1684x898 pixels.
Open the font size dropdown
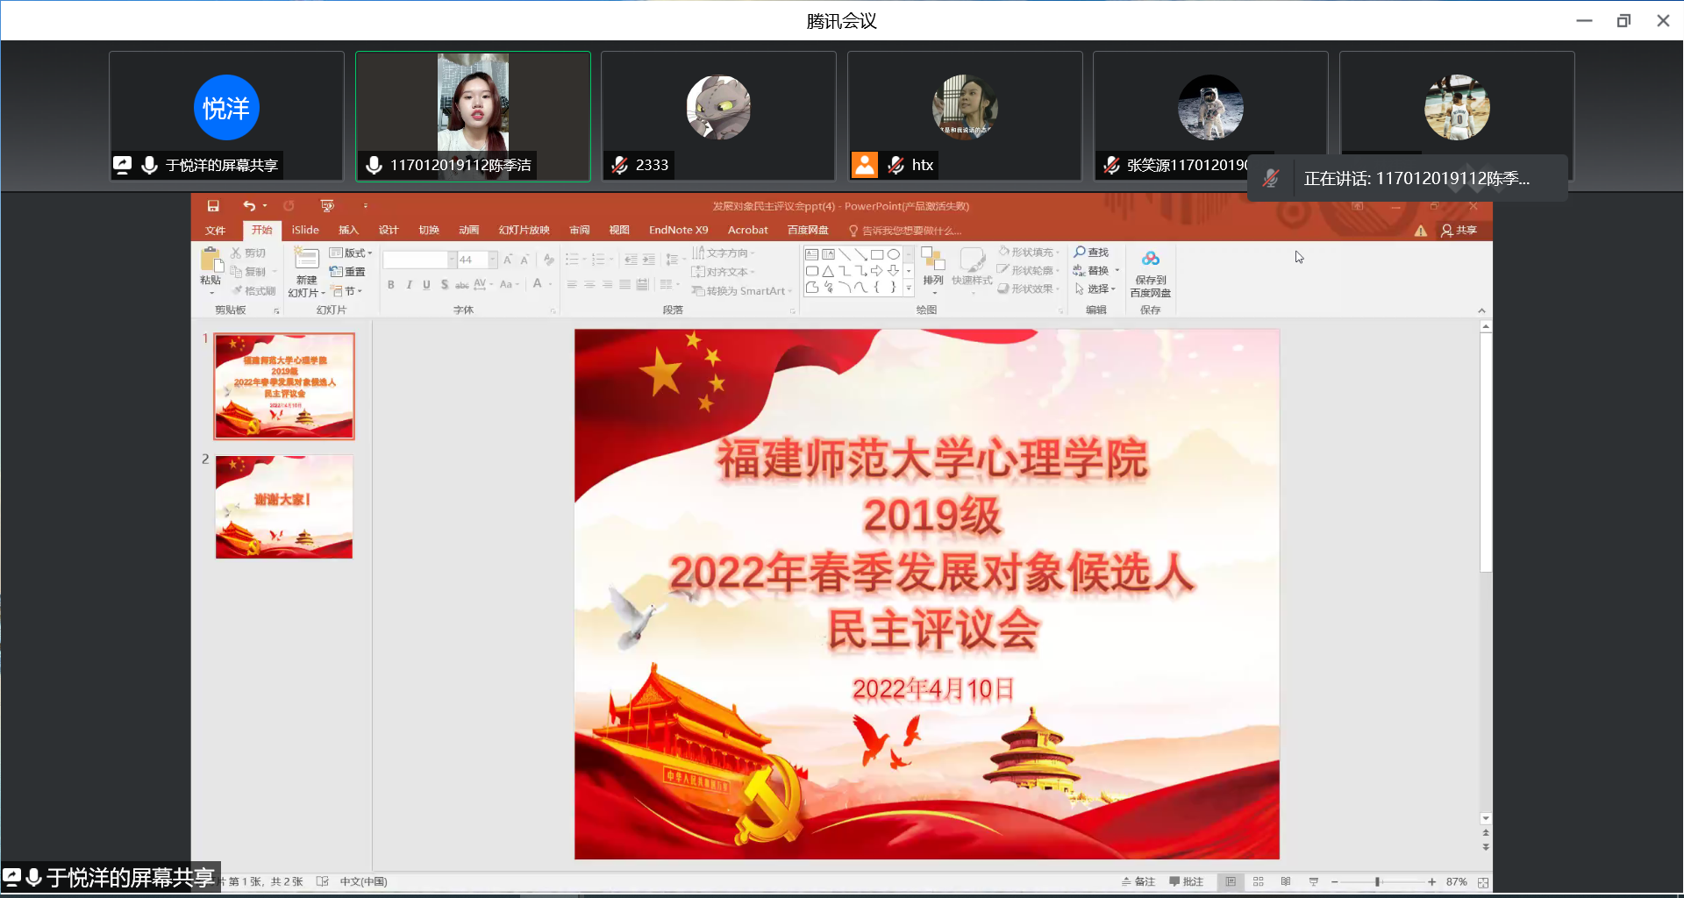coord(493,260)
